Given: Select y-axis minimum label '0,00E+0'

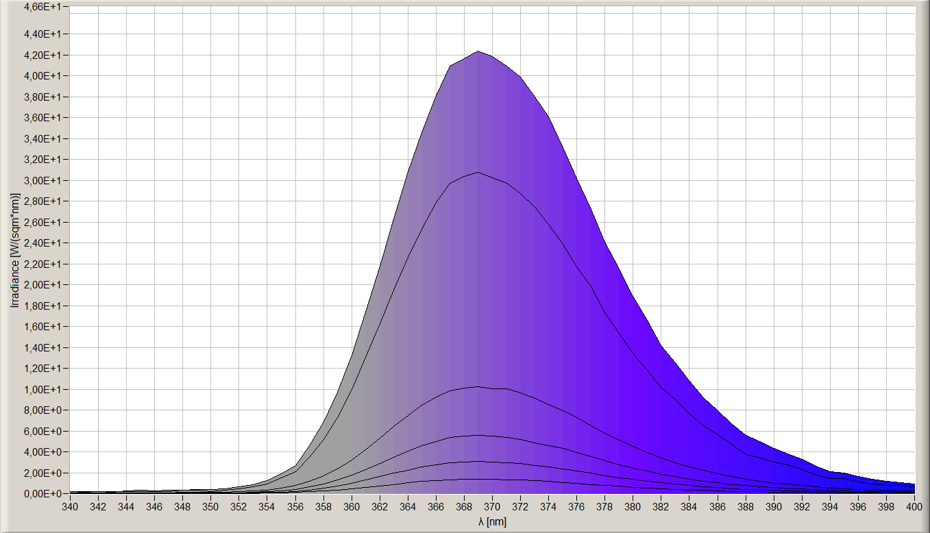Looking at the screenshot, I should (x=42, y=493).
